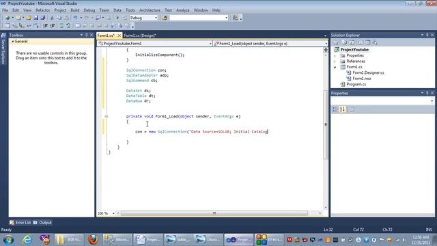Click the Cut toolbar icon

(x=52, y=18)
